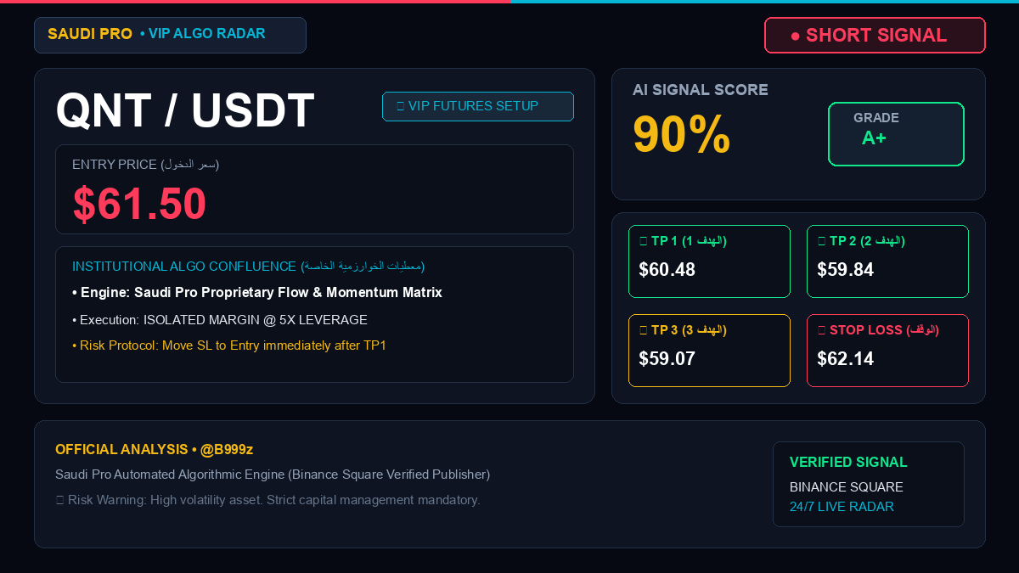This screenshot has height=573, width=1019.
Task: Click the BINANCE SQUARE text
Action: (x=847, y=487)
